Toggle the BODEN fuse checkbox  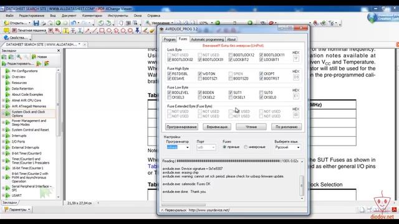[199, 93]
